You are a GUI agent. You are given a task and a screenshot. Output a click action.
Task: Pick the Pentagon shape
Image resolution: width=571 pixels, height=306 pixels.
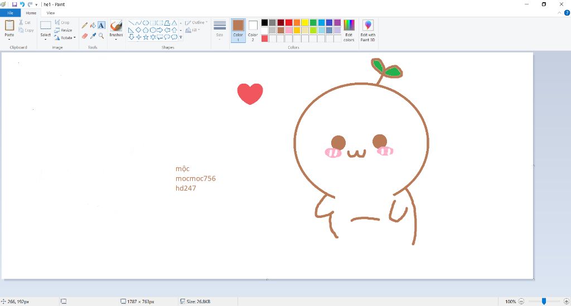146,30
